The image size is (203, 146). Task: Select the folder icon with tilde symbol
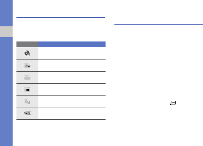coord(27,66)
